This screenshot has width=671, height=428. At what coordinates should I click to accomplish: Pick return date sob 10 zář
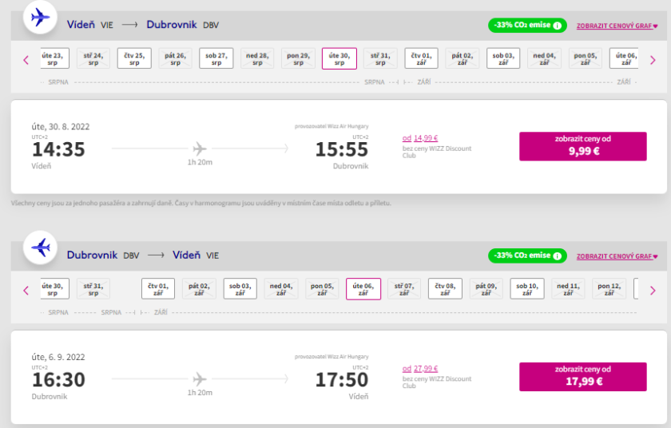tap(527, 288)
